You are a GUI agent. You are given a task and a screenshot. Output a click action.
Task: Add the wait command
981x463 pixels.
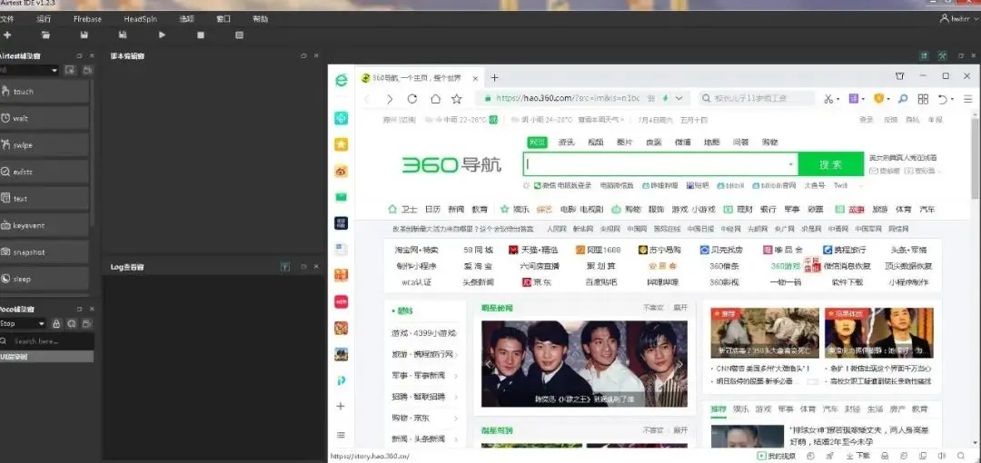tap(44, 118)
